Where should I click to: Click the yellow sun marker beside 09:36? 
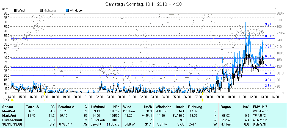pos(12,100)
